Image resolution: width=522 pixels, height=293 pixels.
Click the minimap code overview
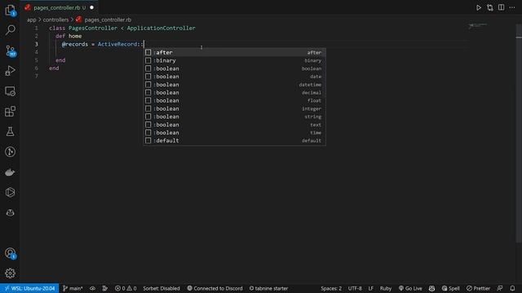coord(477,25)
